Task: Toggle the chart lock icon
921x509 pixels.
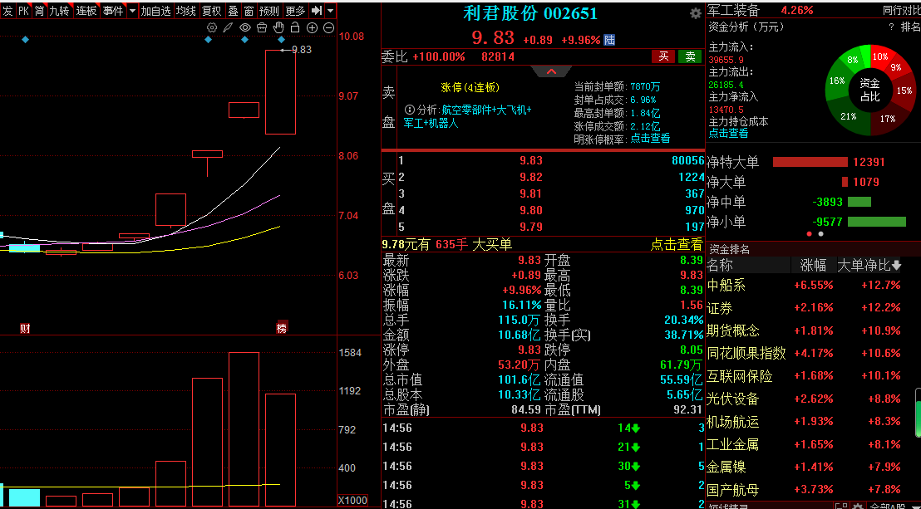Action: pyautogui.click(x=295, y=27)
